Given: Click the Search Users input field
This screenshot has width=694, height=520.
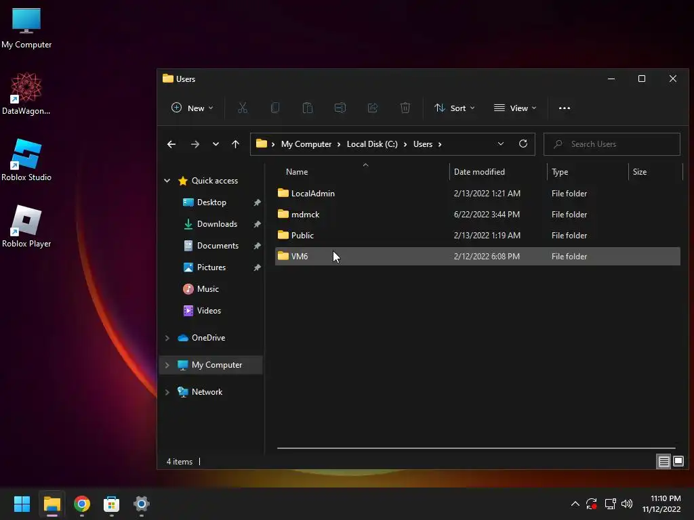Looking at the screenshot, I should (x=612, y=144).
